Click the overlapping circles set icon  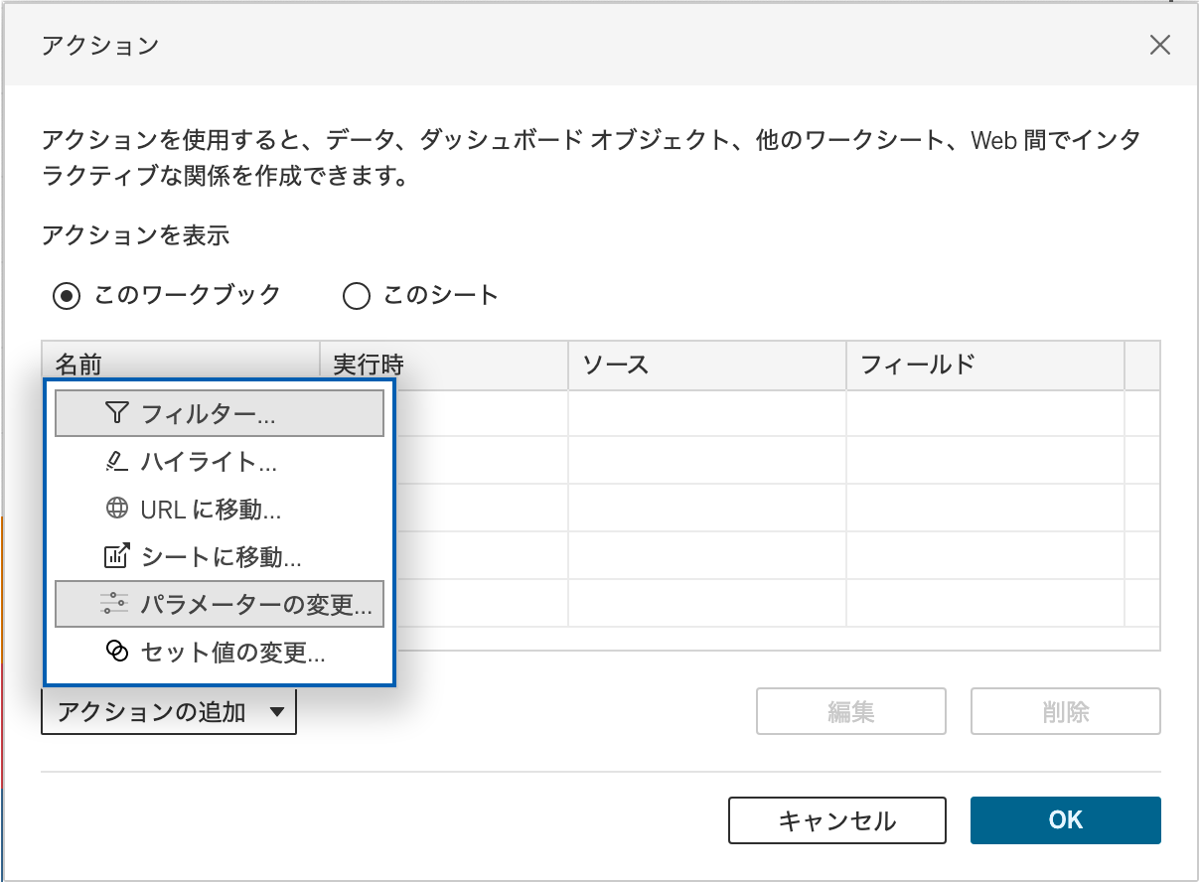(117, 653)
